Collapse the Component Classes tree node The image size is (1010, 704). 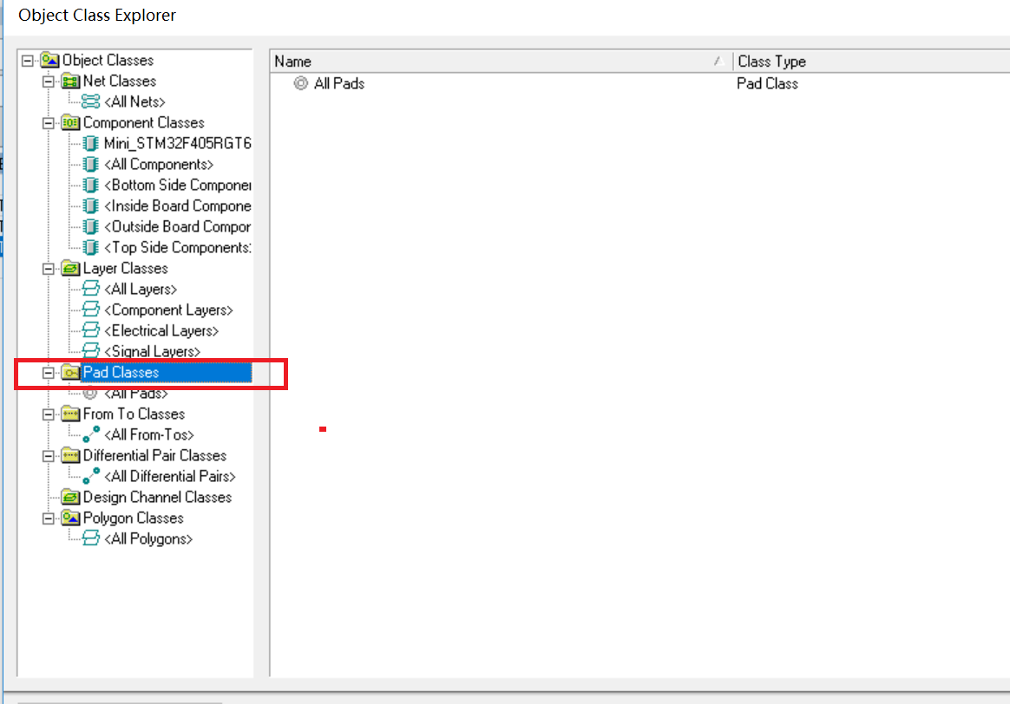pos(49,123)
